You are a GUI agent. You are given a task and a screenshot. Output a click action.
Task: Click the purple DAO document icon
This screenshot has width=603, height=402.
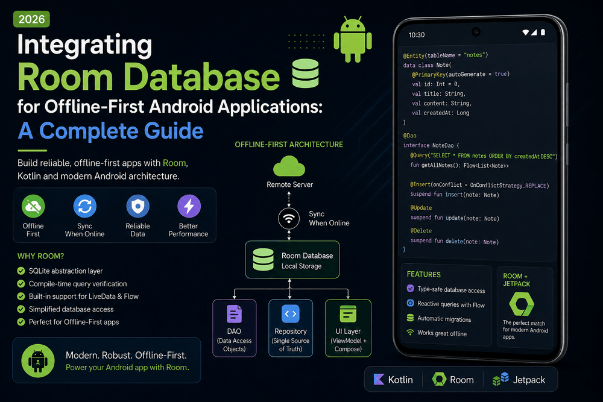point(234,313)
